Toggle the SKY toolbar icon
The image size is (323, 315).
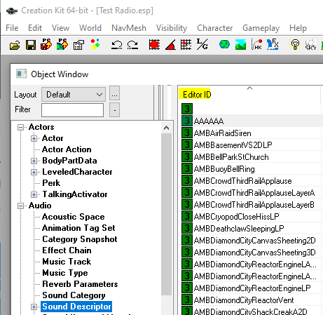click(x=310, y=44)
